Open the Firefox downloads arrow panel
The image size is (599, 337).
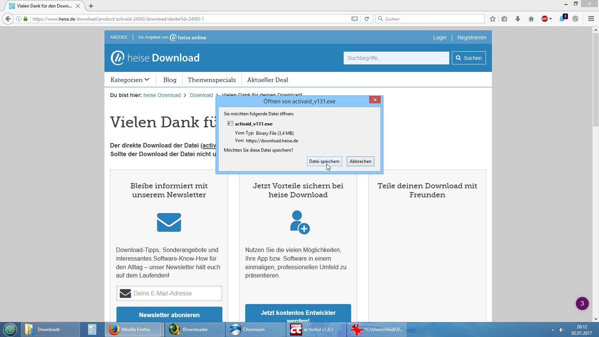coord(518,19)
